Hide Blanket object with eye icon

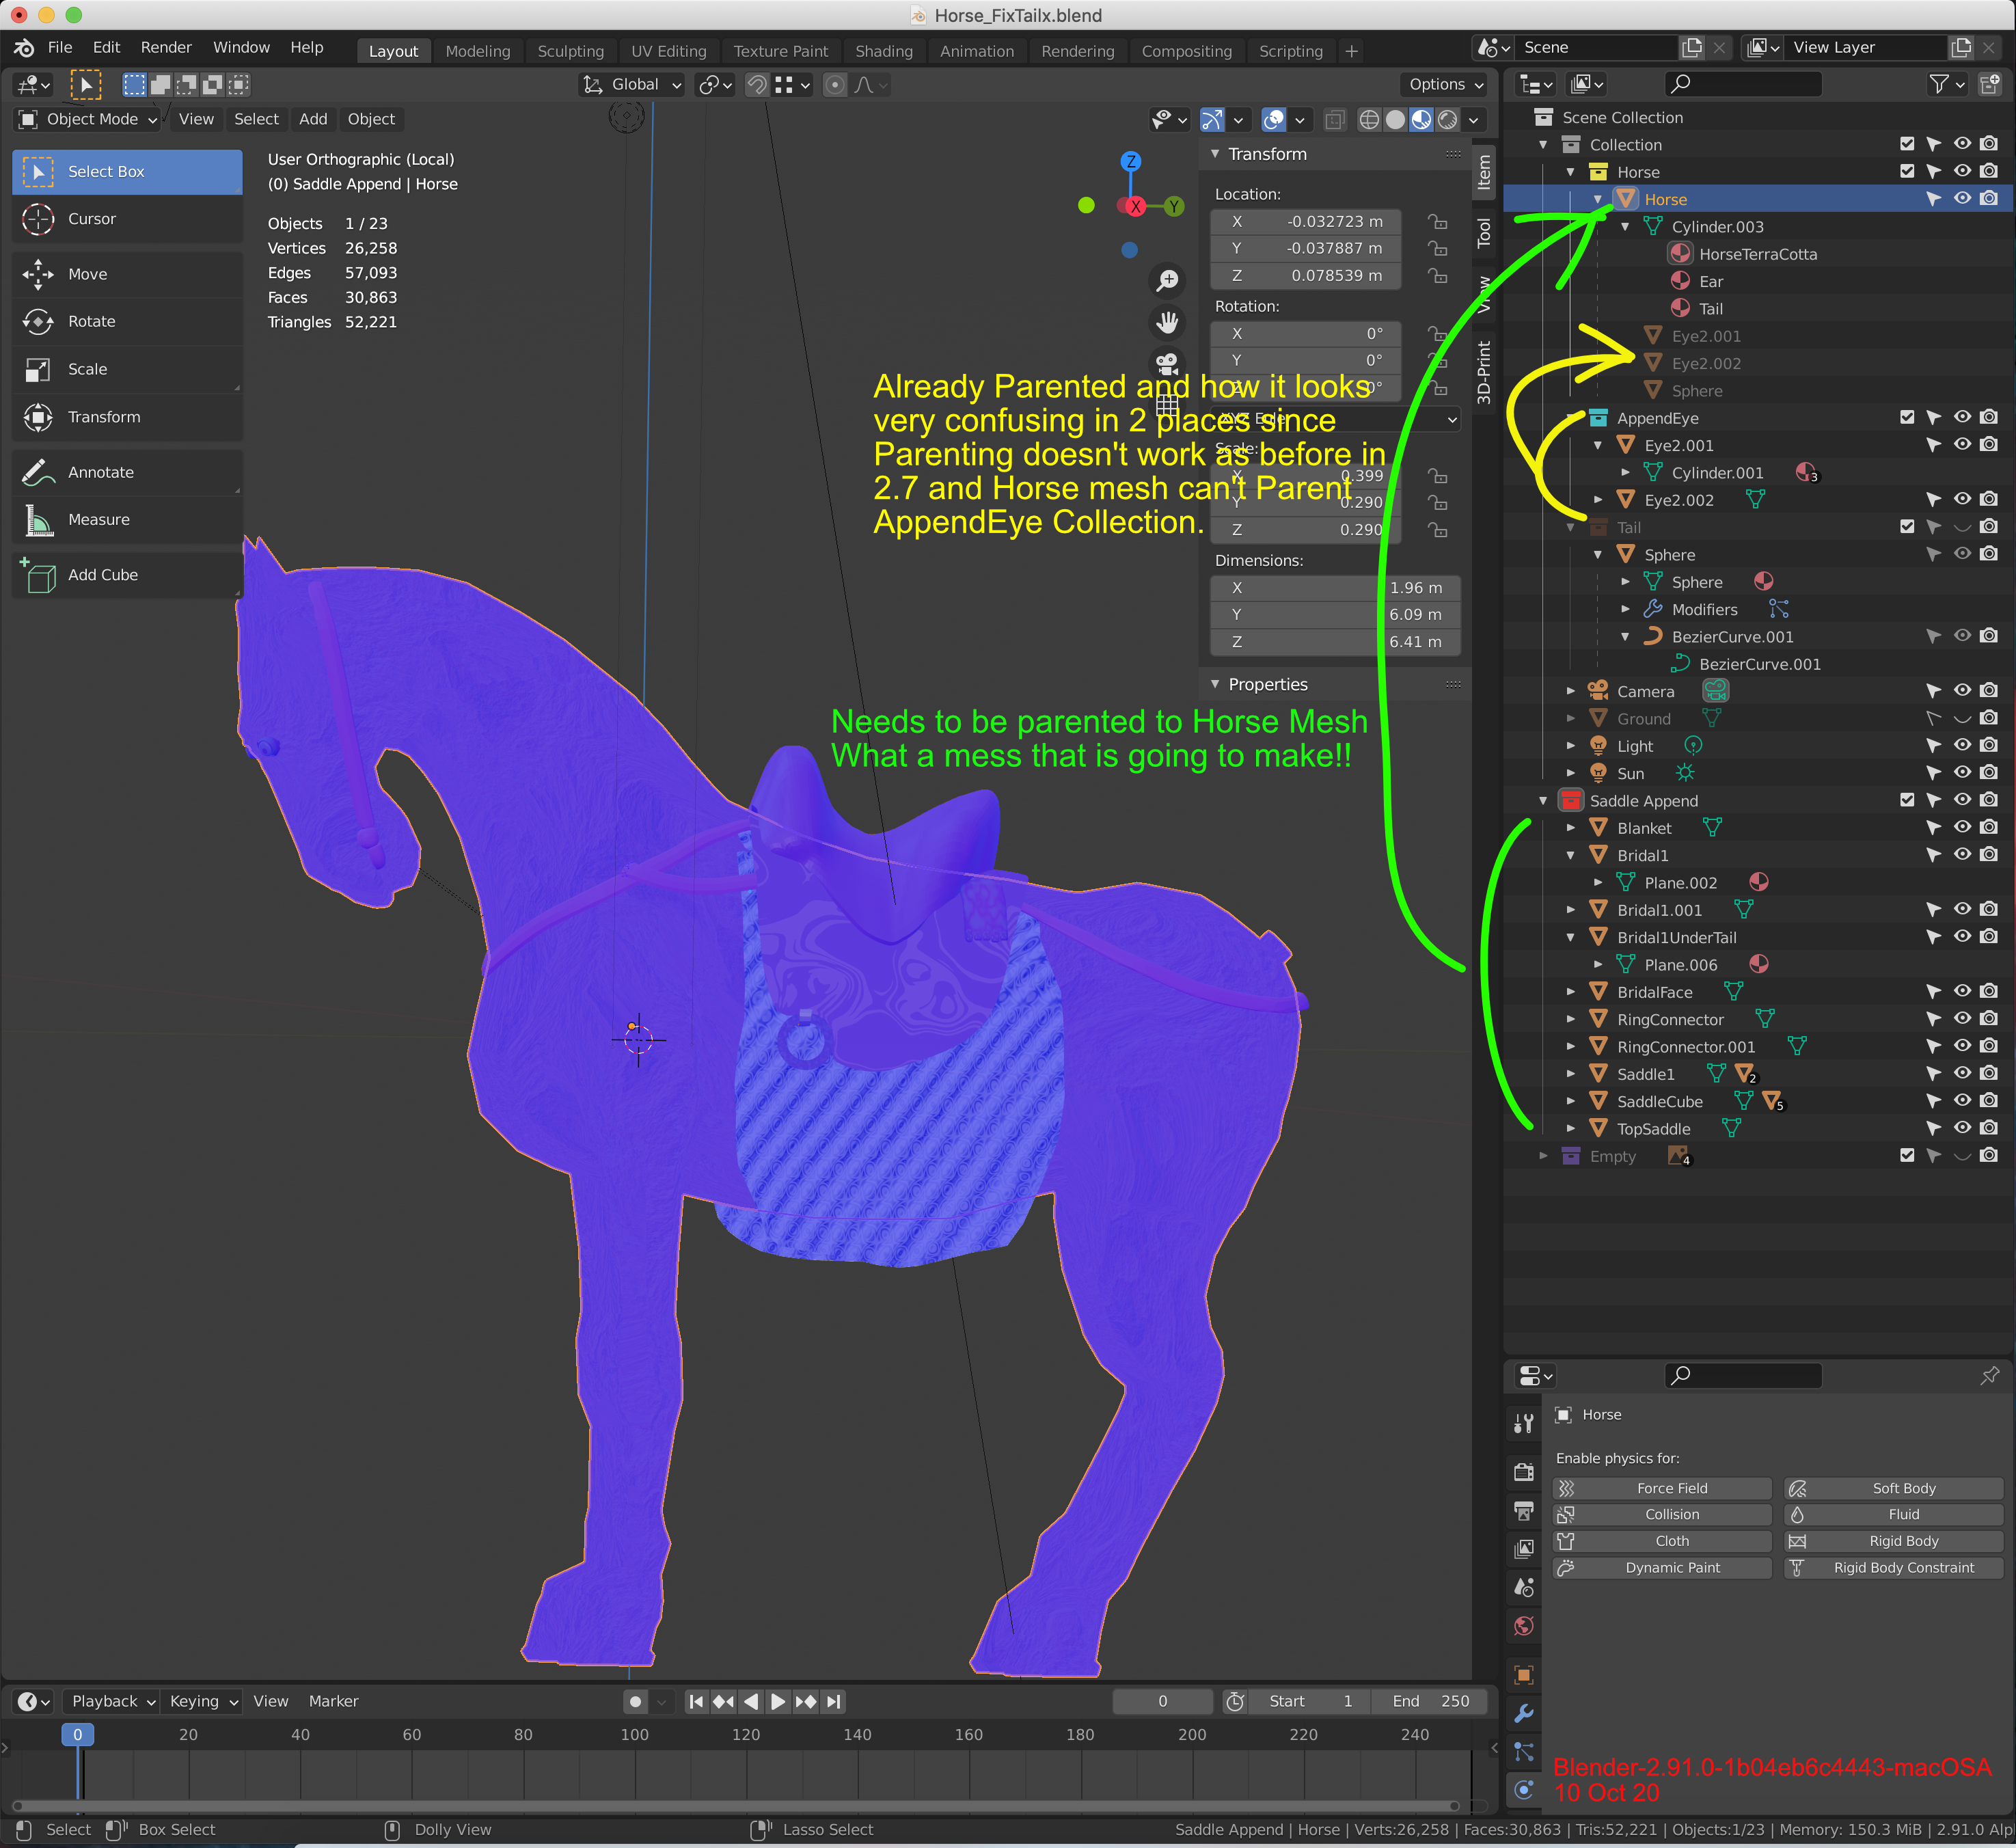(x=1962, y=827)
